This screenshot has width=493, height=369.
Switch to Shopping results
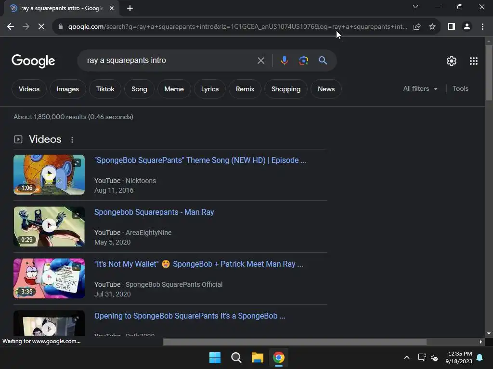pos(286,89)
